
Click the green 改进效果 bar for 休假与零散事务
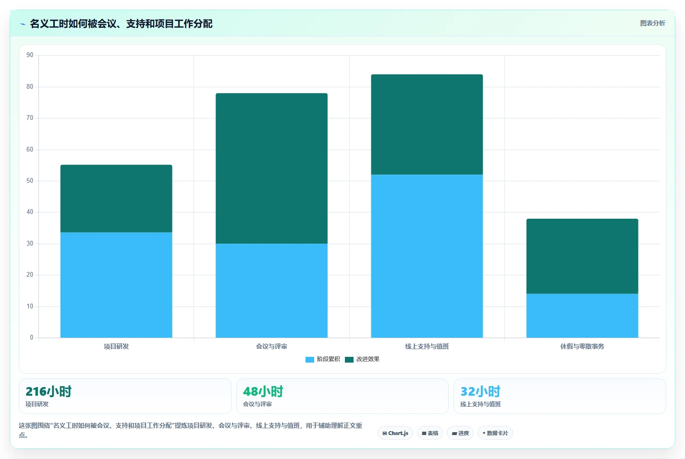582,256
